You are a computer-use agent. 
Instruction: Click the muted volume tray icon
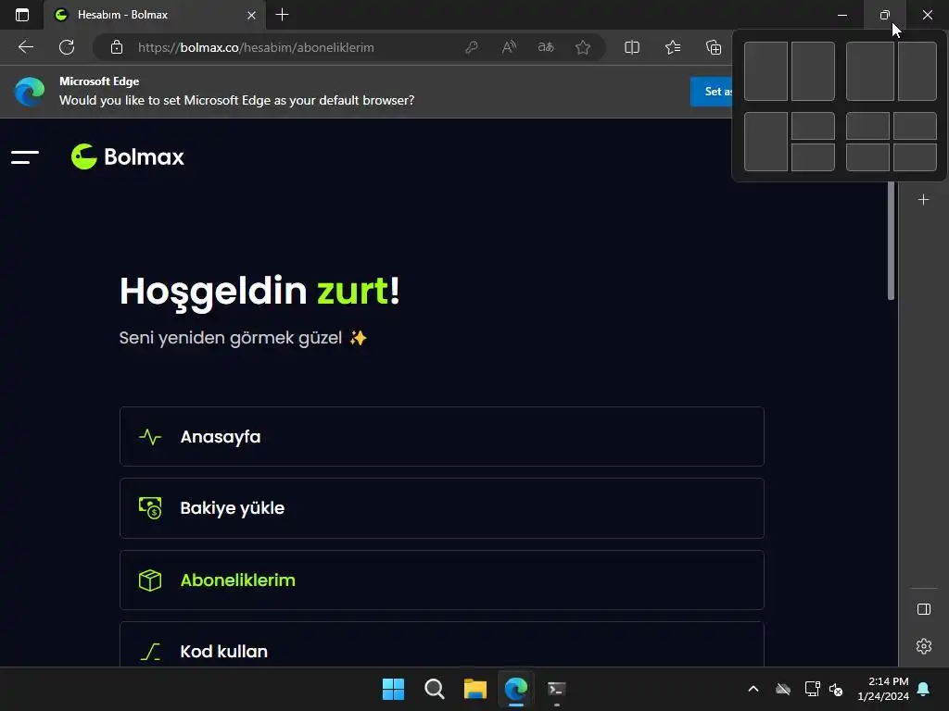pos(836,689)
